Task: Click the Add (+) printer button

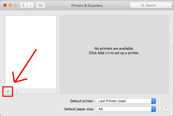Action: (x=8, y=91)
